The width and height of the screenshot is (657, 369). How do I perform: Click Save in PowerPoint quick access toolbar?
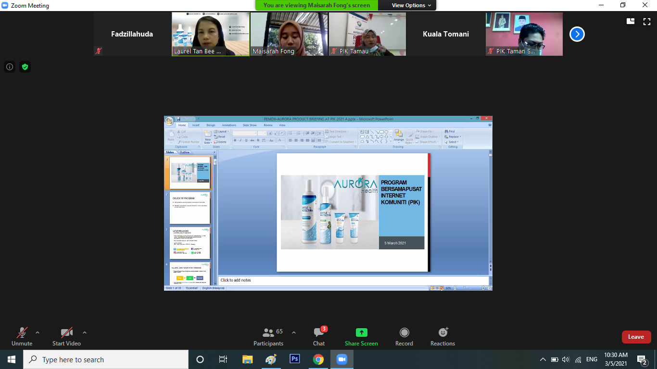pyautogui.click(x=178, y=119)
